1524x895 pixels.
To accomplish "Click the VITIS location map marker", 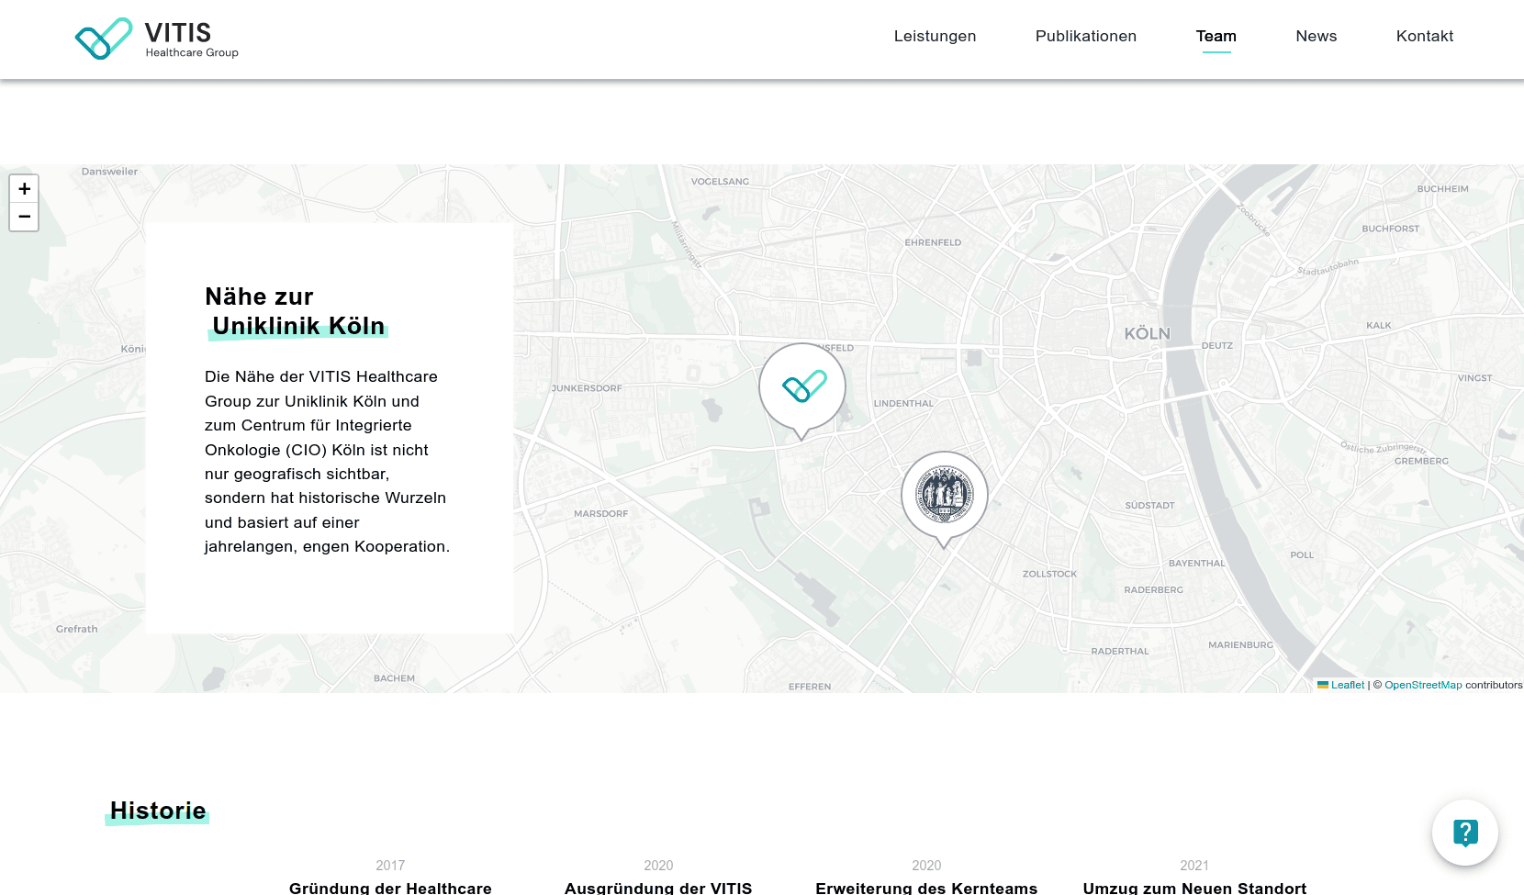I will tap(802, 391).
